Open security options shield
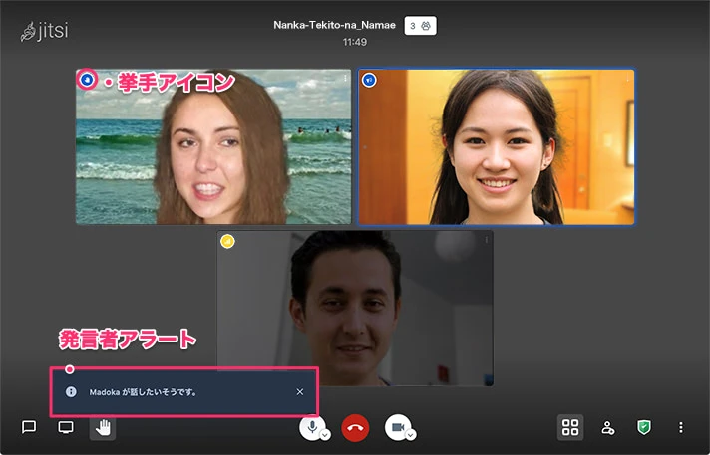710x455 pixels. (644, 427)
